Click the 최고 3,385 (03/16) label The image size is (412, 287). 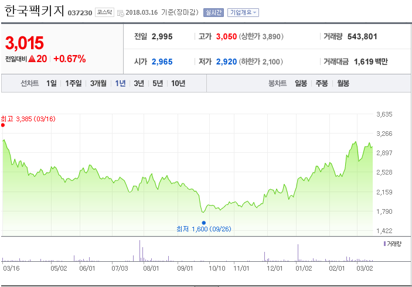pyautogui.click(x=28, y=119)
